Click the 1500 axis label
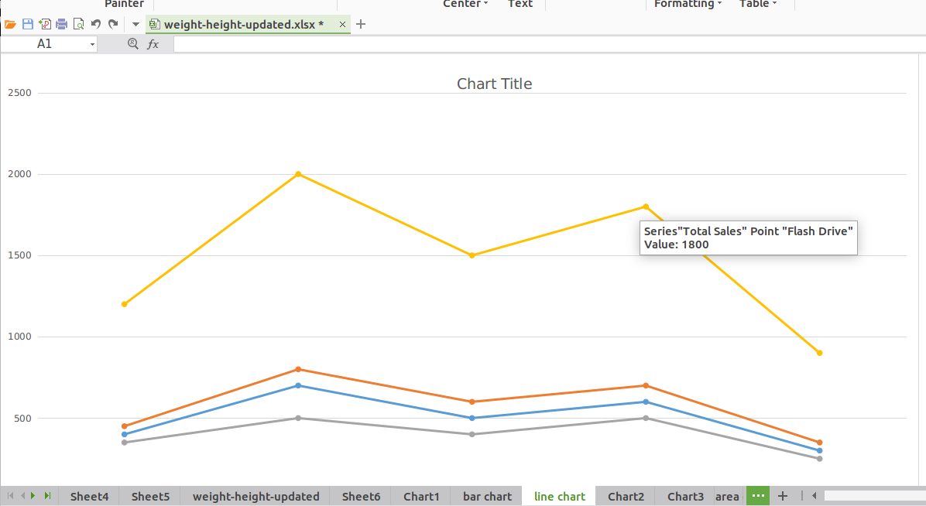Image resolution: width=926 pixels, height=506 pixels. click(19, 255)
